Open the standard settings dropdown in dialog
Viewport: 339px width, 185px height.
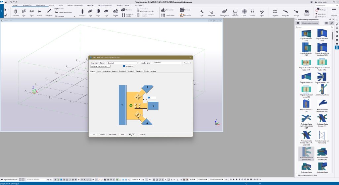pos(122,63)
